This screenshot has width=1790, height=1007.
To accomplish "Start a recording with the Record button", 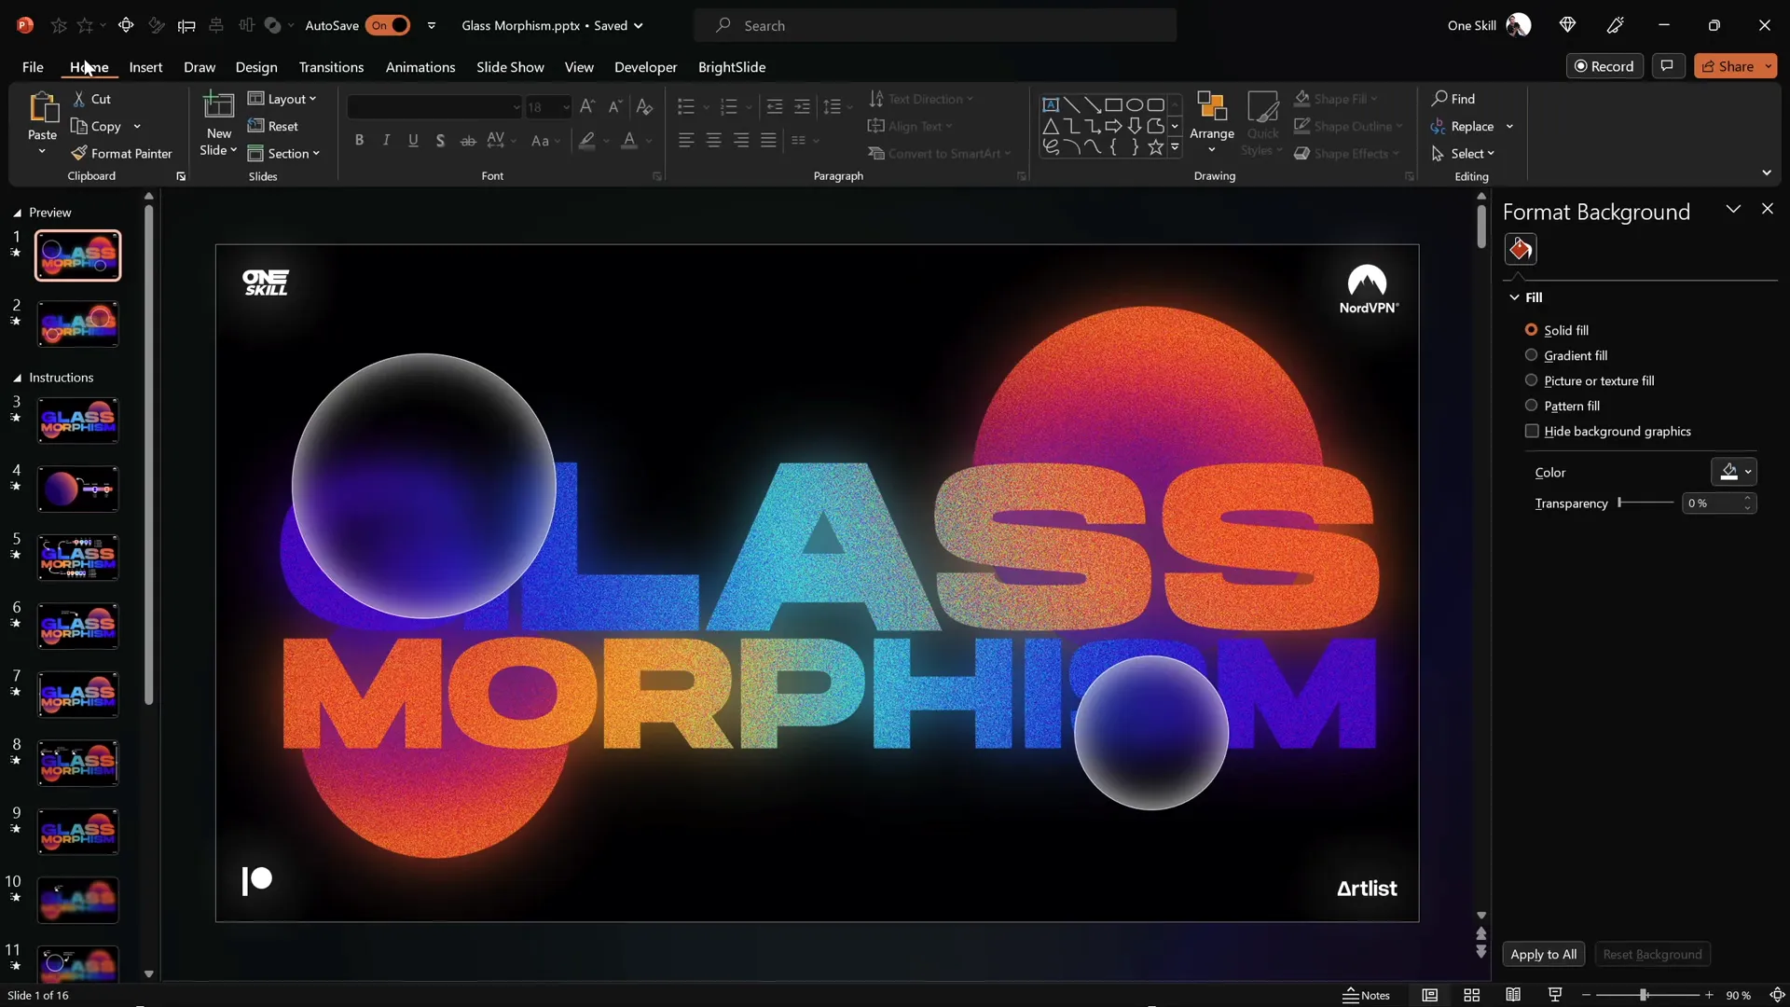I will point(1605,65).
